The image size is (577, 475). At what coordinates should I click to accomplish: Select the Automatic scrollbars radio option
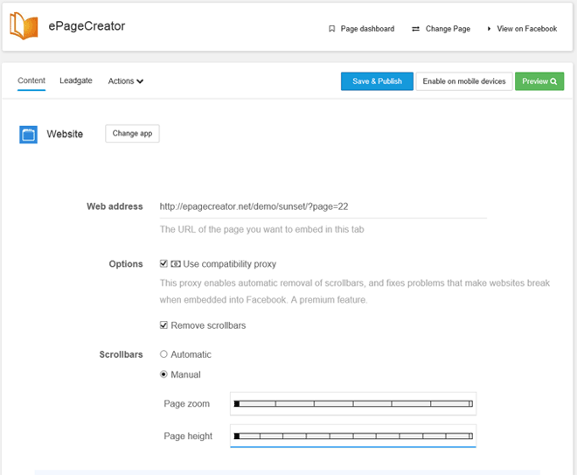(163, 354)
